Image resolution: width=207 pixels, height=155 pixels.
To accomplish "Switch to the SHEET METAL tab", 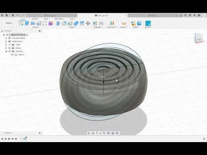I will click(x=59, y=19).
